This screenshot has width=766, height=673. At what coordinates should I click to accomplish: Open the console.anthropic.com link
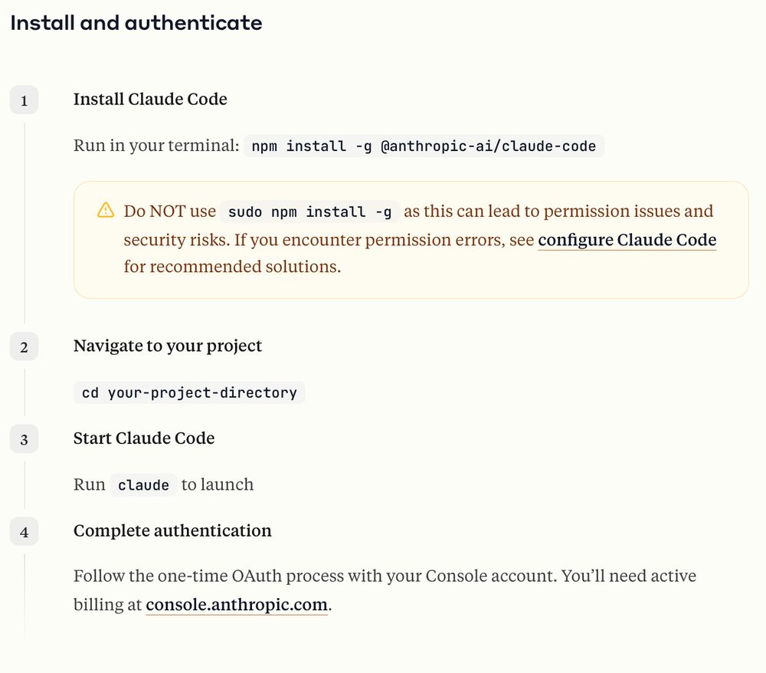coord(237,604)
